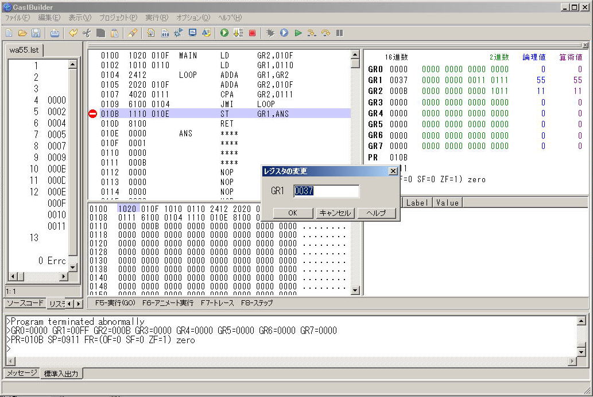Open a file with the folder icon
The width and height of the screenshot is (593, 397).
point(22,33)
